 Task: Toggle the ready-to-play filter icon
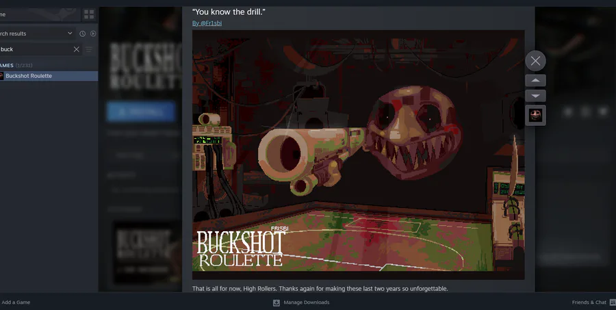tap(93, 34)
